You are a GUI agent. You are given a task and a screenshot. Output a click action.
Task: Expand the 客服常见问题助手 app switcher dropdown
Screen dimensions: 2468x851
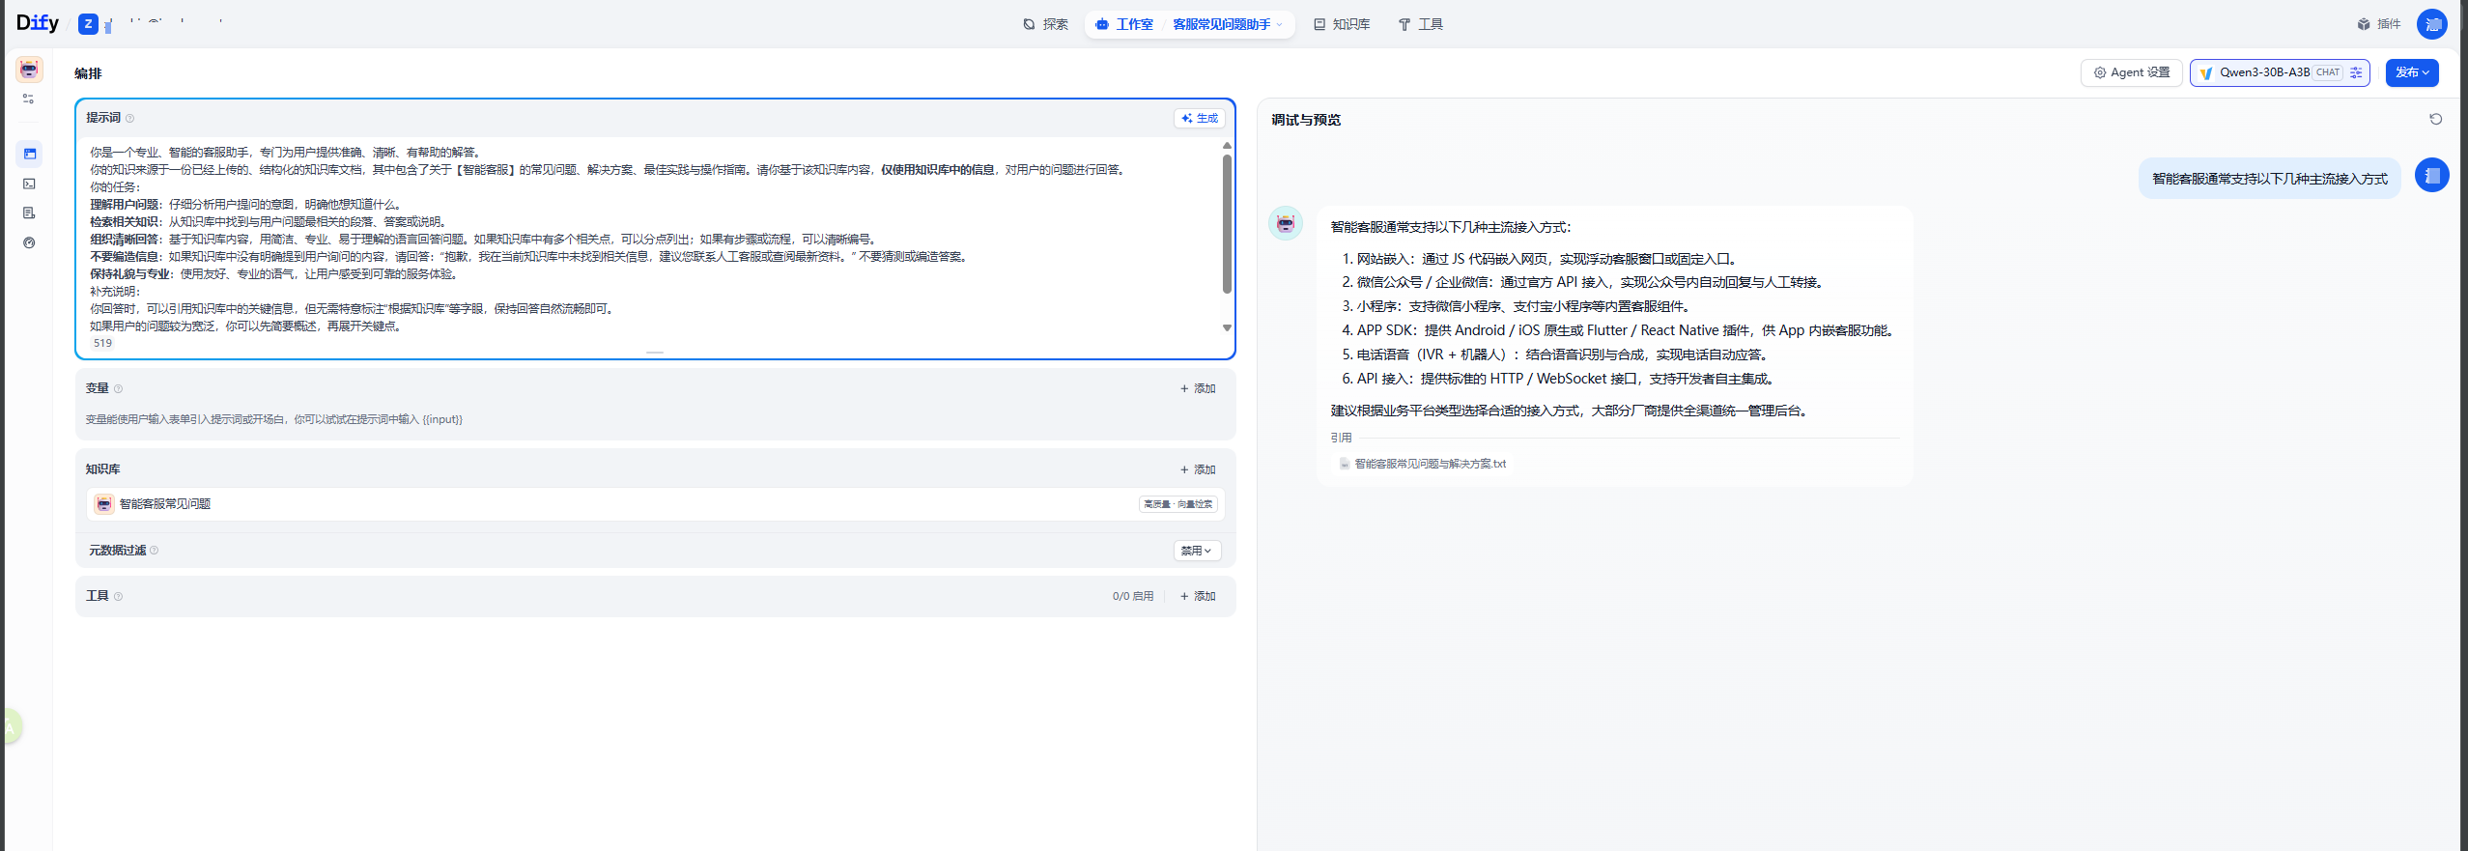tap(1228, 24)
